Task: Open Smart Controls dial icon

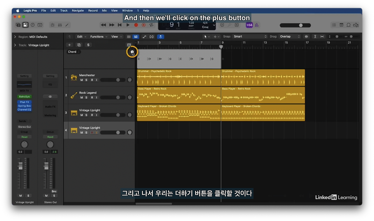Action: click(53, 25)
